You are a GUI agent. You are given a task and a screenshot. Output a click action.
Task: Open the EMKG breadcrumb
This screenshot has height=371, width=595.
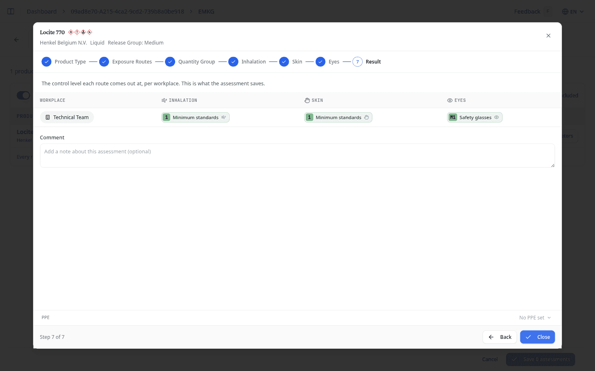tap(206, 12)
